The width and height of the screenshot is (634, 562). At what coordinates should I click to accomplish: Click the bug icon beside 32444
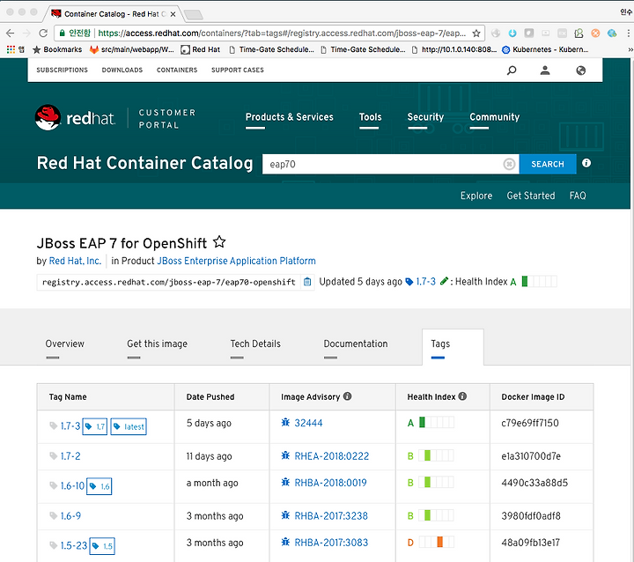285,423
